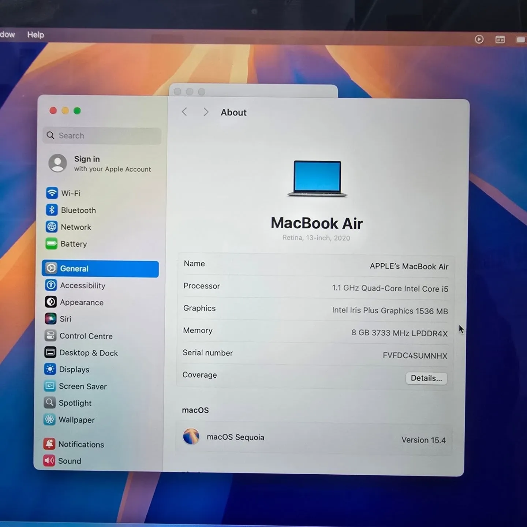Close the settings window with red button

click(x=53, y=111)
